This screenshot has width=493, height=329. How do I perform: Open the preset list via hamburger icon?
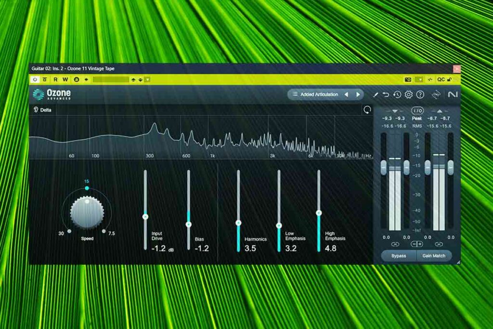(295, 94)
